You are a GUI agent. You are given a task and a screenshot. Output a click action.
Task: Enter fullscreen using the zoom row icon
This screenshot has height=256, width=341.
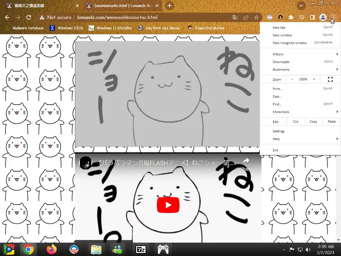330,79
